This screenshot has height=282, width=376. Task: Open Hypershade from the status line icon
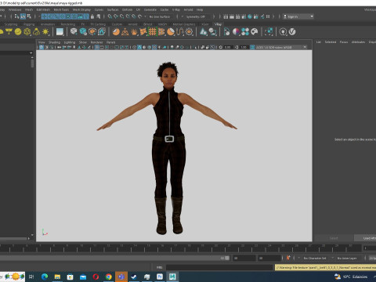[250, 16]
